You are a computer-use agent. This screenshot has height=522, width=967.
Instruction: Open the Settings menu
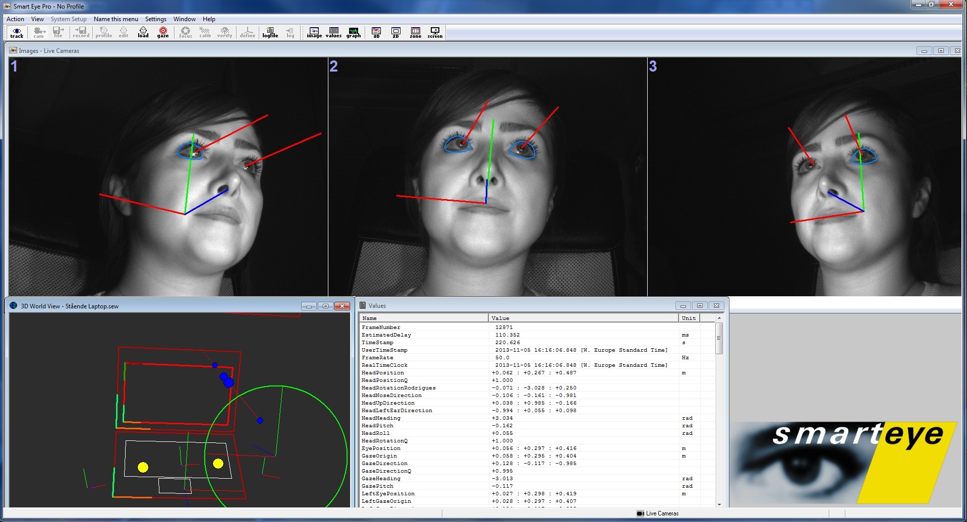pos(155,19)
